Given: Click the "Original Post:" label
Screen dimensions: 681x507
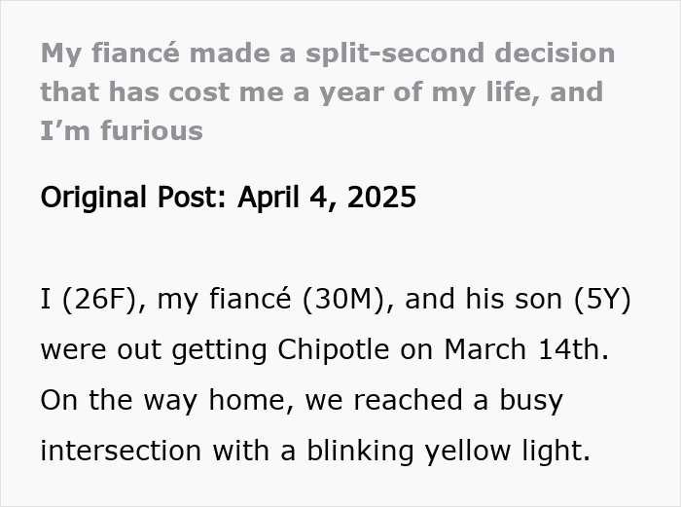Looking at the screenshot, I should 129,198.
